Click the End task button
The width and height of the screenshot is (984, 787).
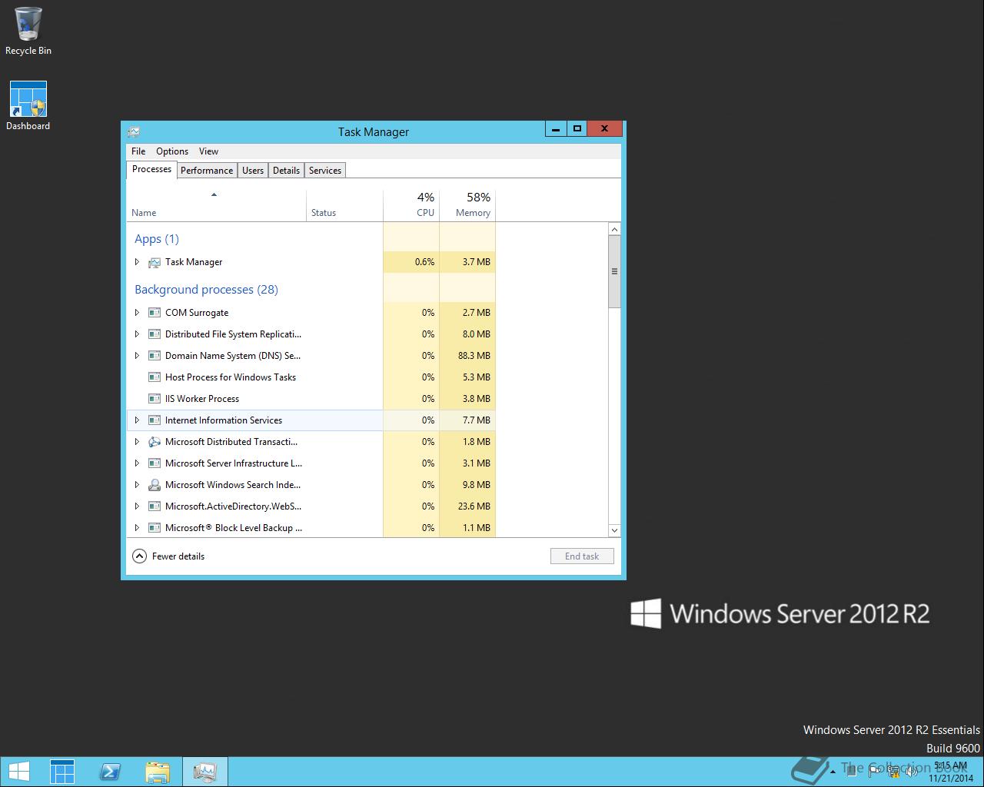[582, 556]
